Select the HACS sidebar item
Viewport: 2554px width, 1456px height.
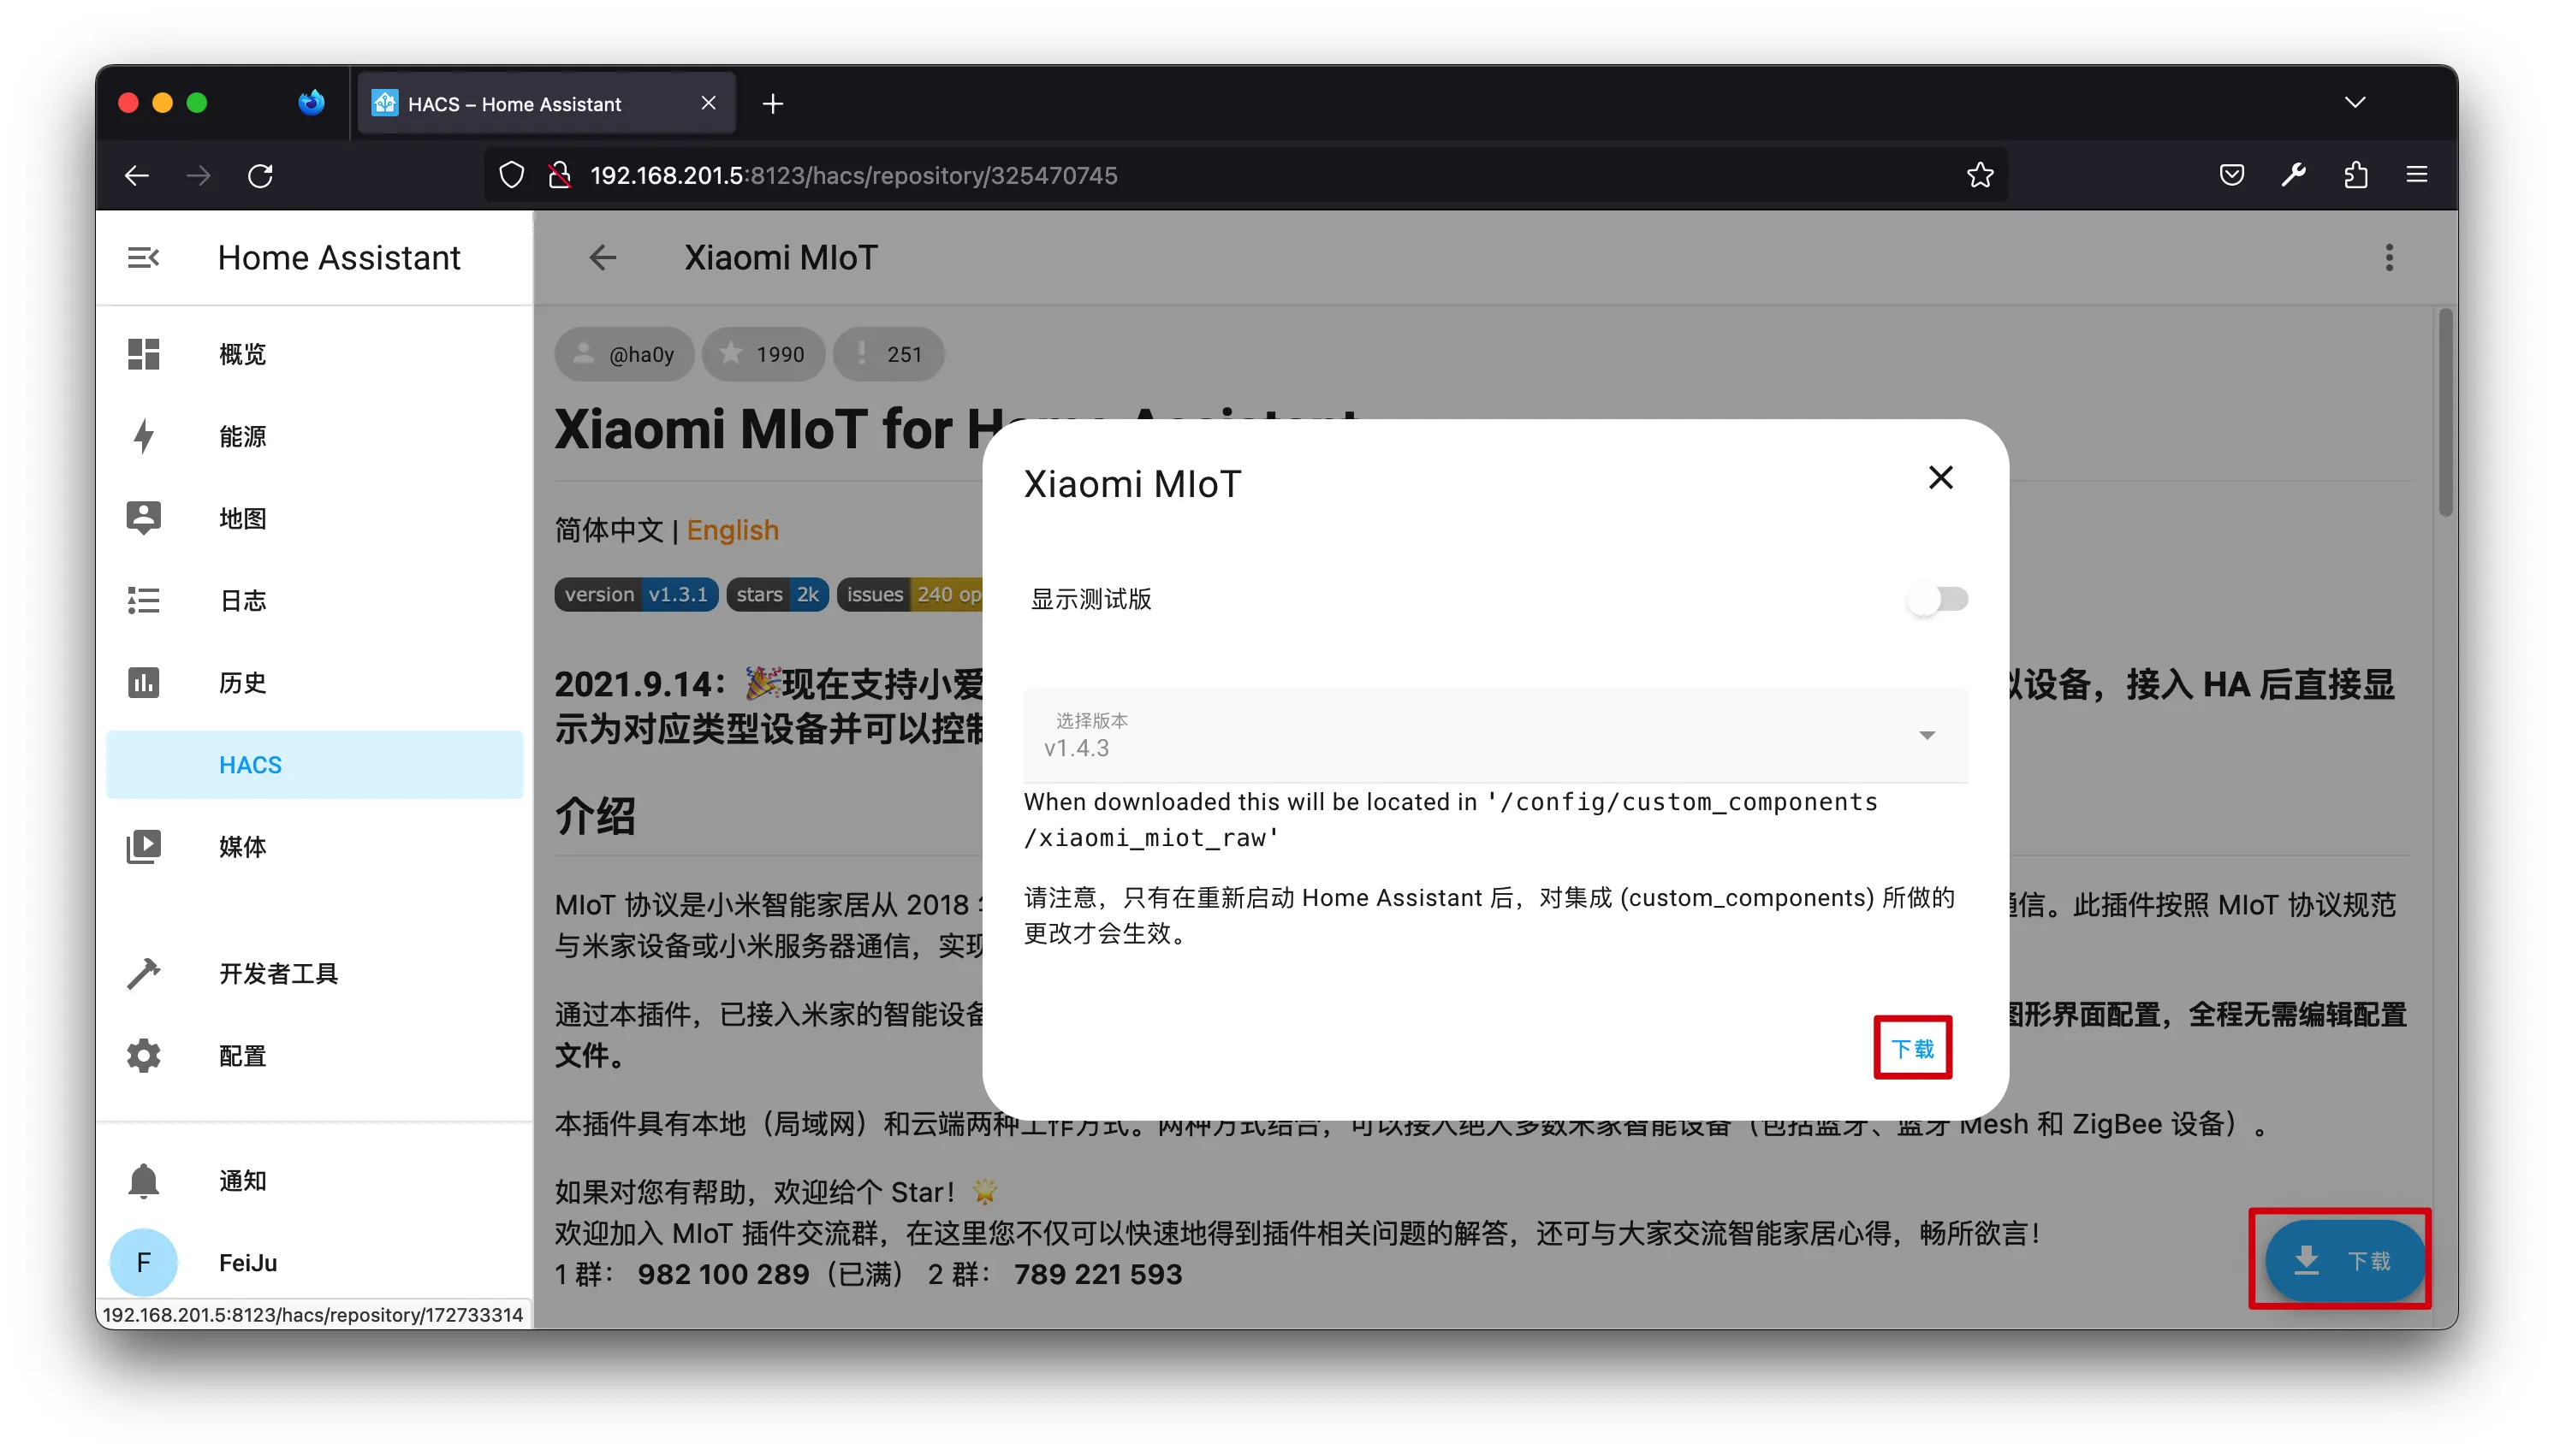[x=314, y=764]
